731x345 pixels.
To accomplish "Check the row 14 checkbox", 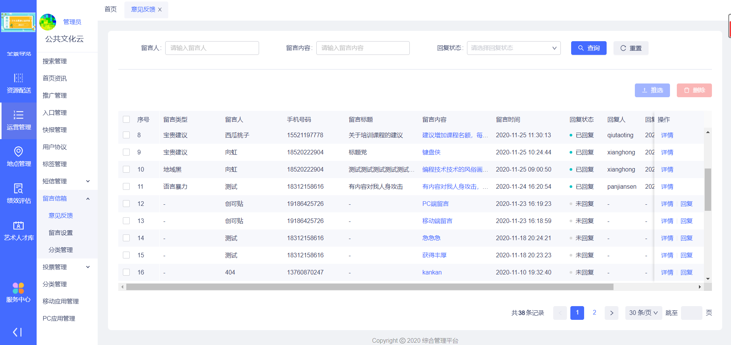I will click(126, 238).
